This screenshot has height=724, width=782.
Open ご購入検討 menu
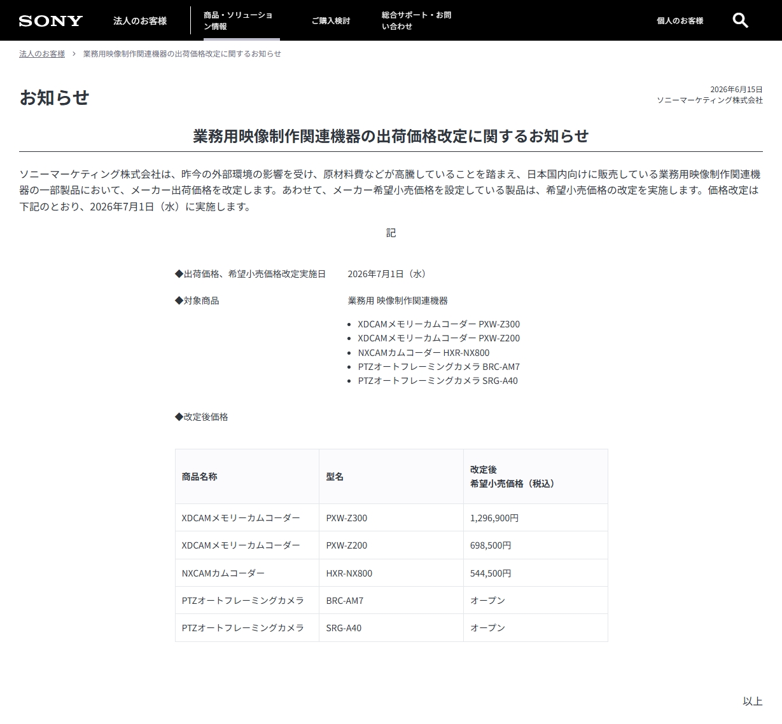(331, 20)
